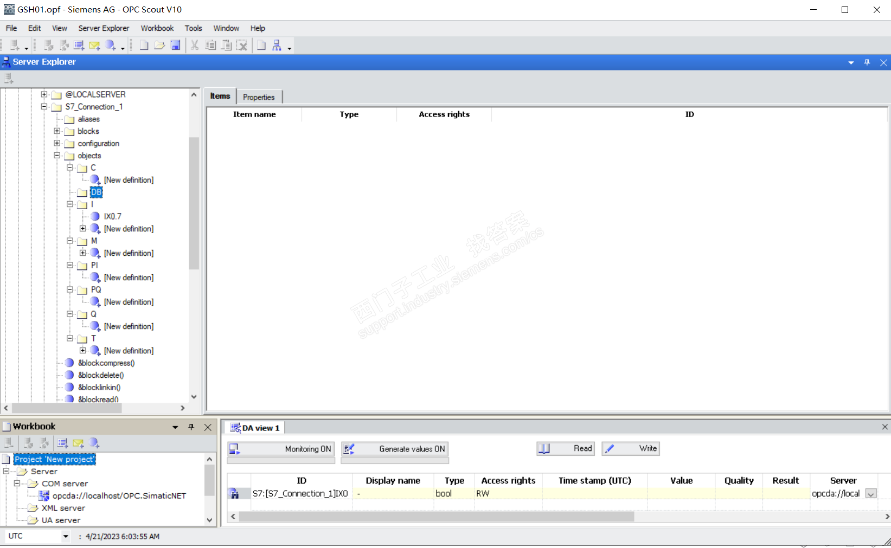Select the &blocklinkin() item
Screen dimensions: 891x548
pos(99,388)
